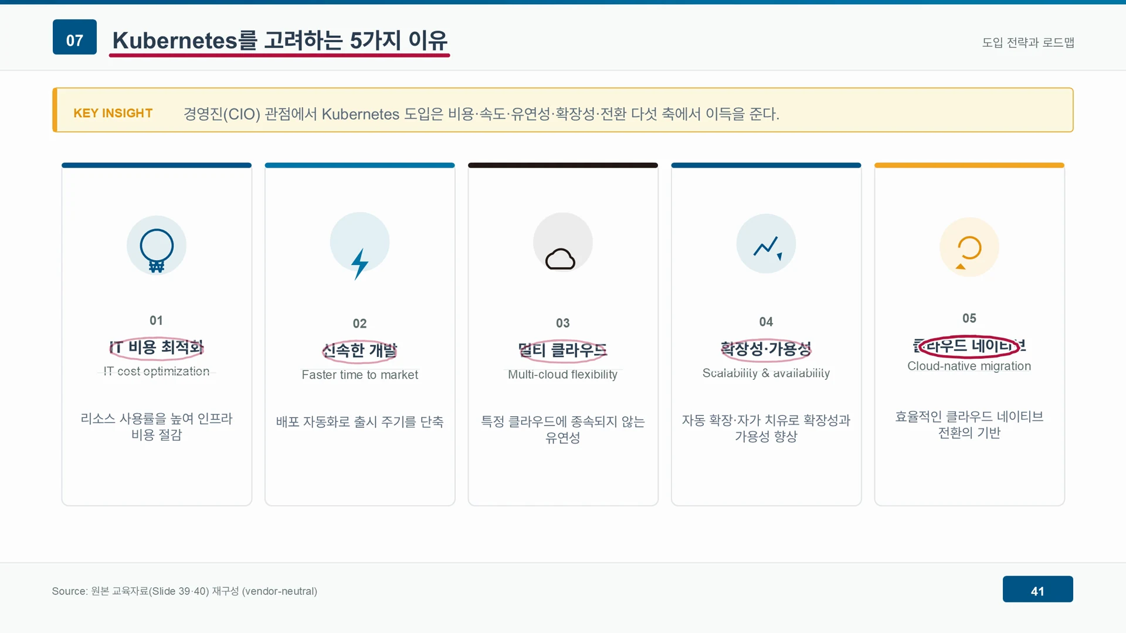Image resolution: width=1126 pixels, height=633 pixels.
Task: Select the circled '클라우드 네이티브' heading in card 05
Action: (x=969, y=346)
